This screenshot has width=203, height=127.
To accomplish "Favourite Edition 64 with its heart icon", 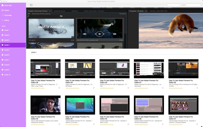I will point(94,124).
